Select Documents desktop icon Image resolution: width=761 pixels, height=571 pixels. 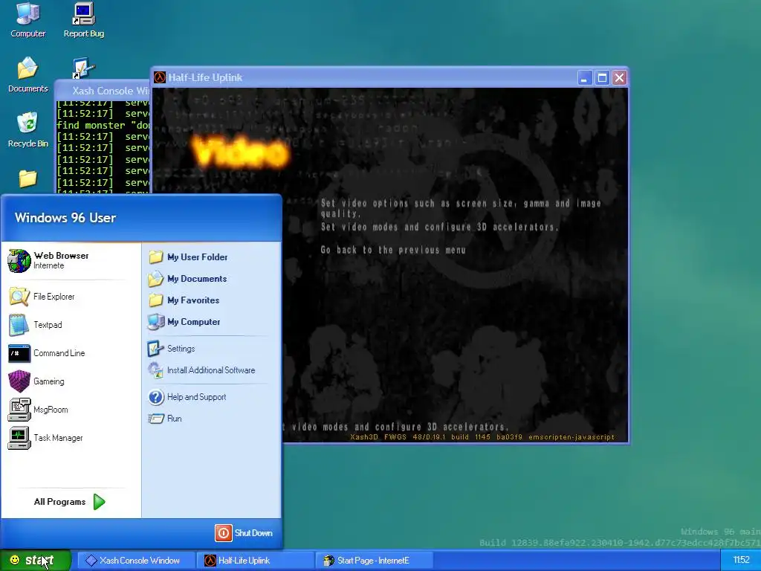27,68
